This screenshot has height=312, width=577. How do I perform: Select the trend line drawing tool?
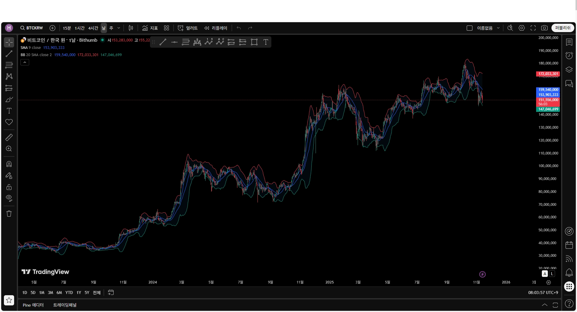coord(9,54)
